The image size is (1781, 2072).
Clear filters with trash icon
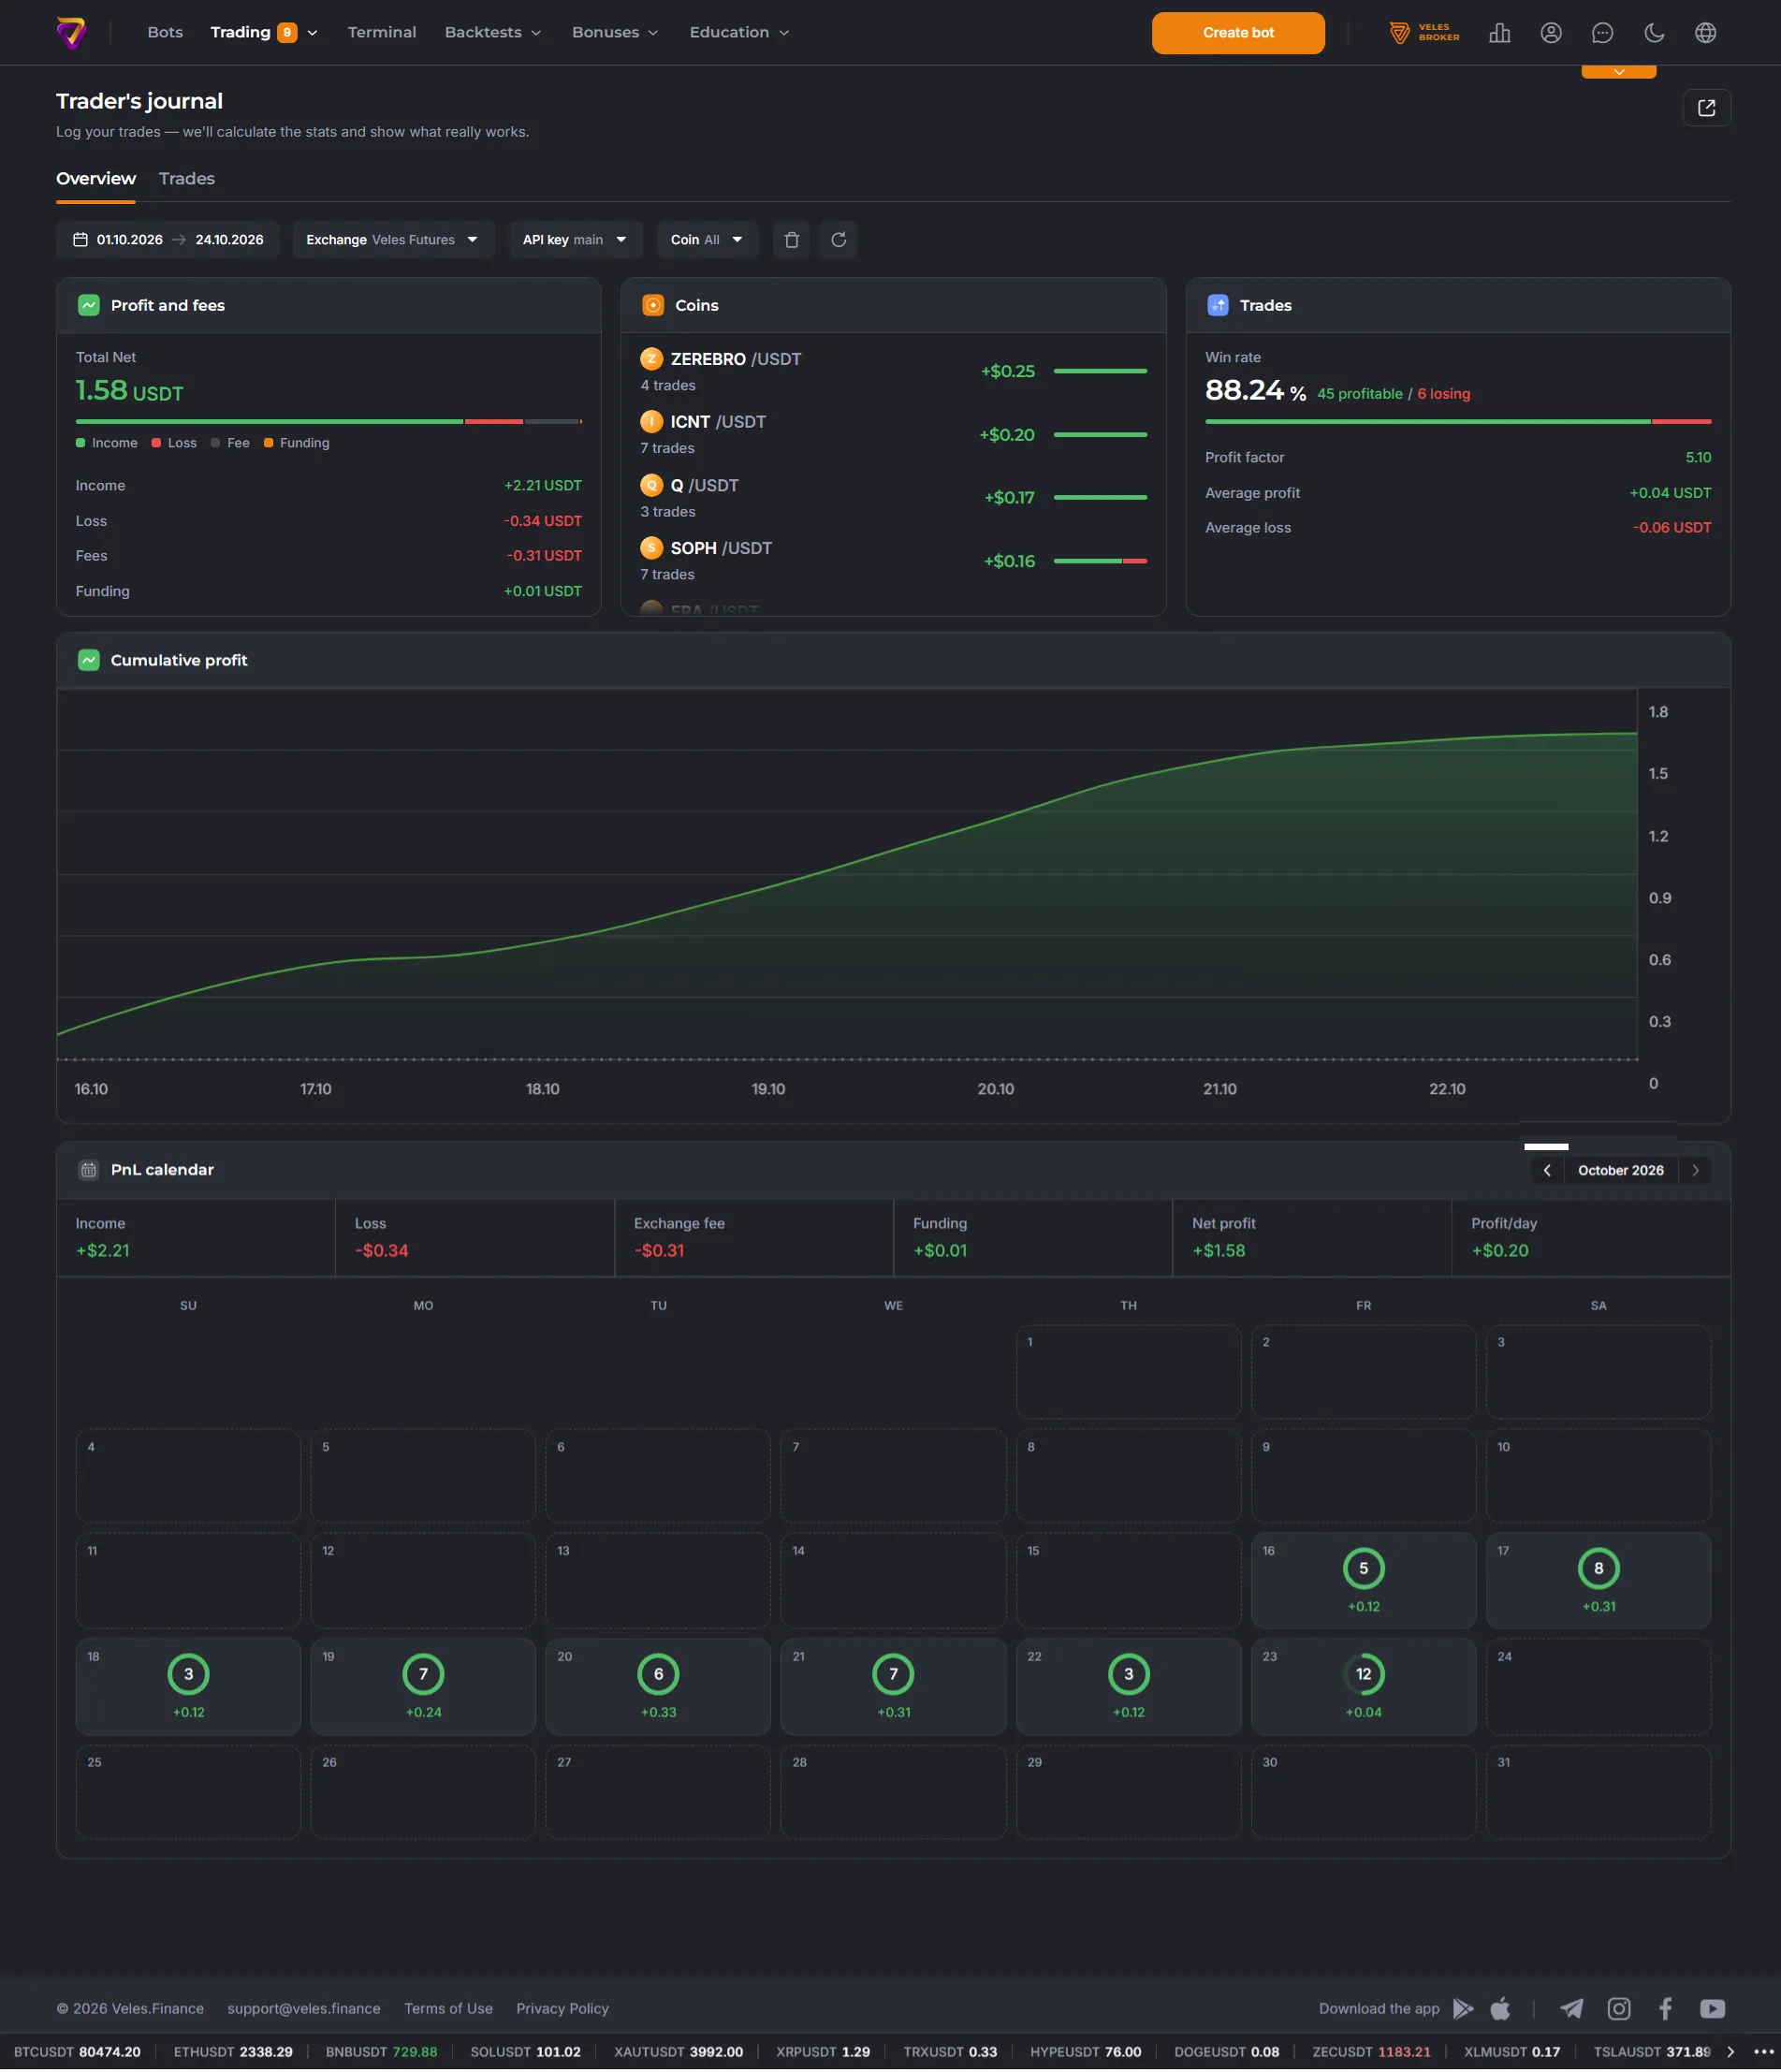791,240
